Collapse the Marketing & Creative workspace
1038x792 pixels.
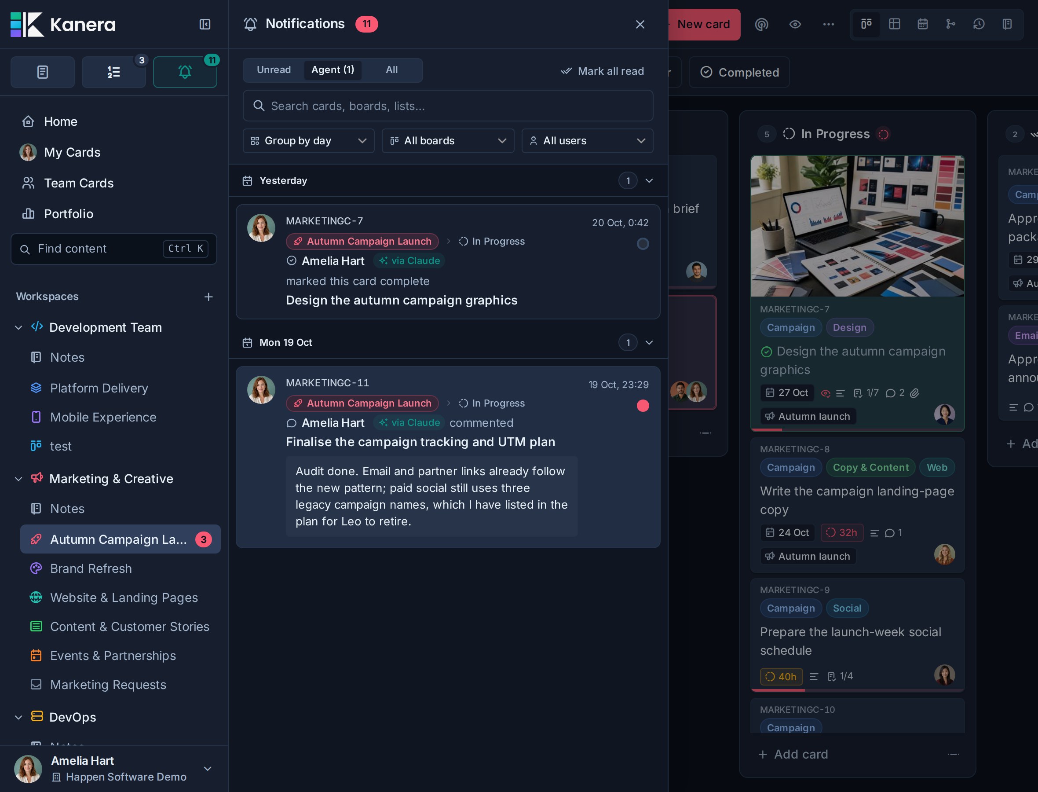coord(18,479)
